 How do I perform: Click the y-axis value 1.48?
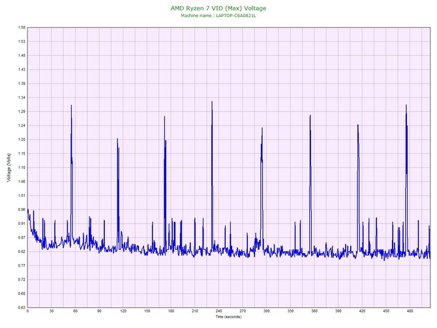pos(22,55)
